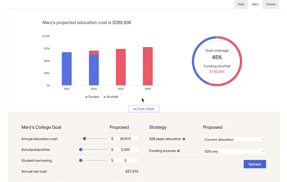Click the Annual education cost slider handle
Screen dimensions: 287x182
click(x=85, y=139)
